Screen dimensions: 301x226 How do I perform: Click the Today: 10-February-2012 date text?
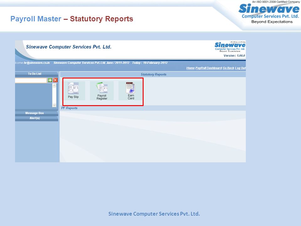(x=150, y=63)
